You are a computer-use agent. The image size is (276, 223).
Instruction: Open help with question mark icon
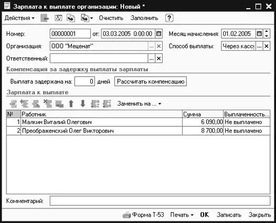tap(169, 18)
